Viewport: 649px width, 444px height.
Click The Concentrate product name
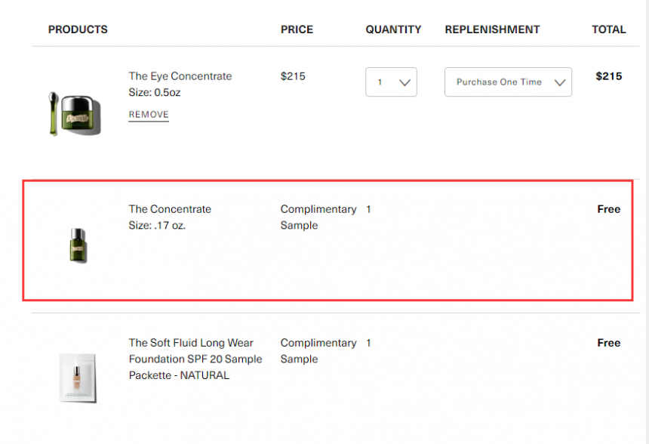(170, 209)
